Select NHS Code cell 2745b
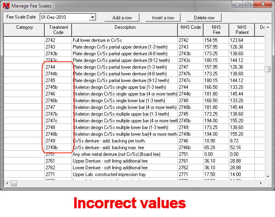 pos(190,121)
